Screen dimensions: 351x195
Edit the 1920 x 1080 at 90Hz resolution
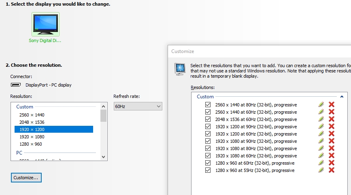(321, 141)
